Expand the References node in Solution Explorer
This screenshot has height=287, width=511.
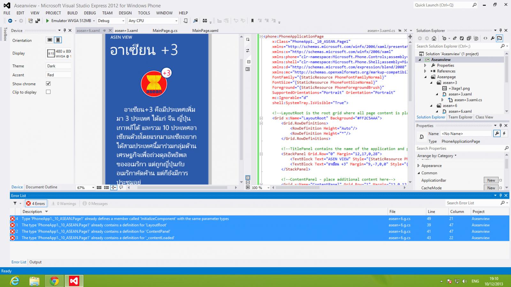tap(425, 71)
